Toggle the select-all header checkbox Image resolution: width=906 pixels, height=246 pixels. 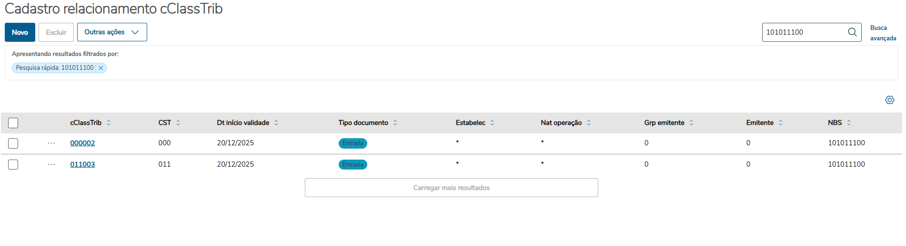[13, 123]
